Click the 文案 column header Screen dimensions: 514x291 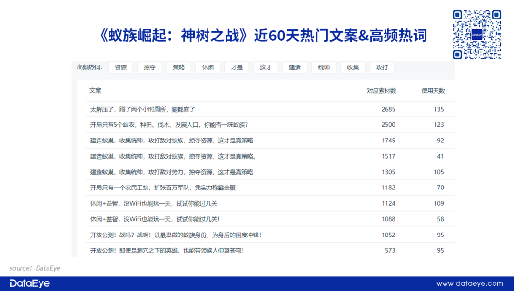click(x=95, y=91)
